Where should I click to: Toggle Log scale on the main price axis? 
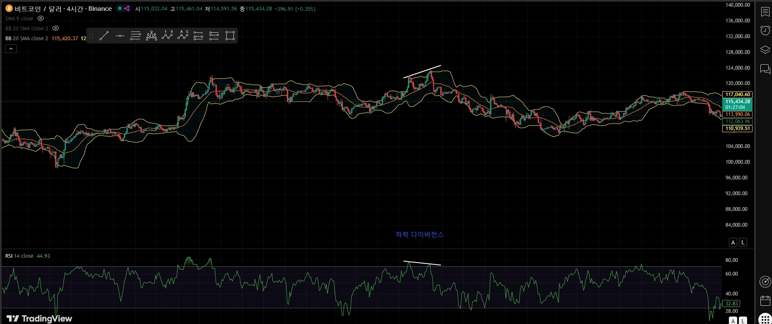coord(743,242)
